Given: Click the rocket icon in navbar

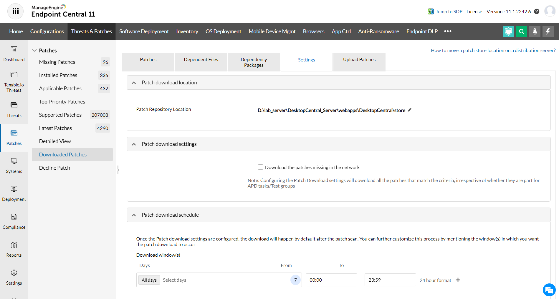Looking at the screenshot, I should 535,31.
